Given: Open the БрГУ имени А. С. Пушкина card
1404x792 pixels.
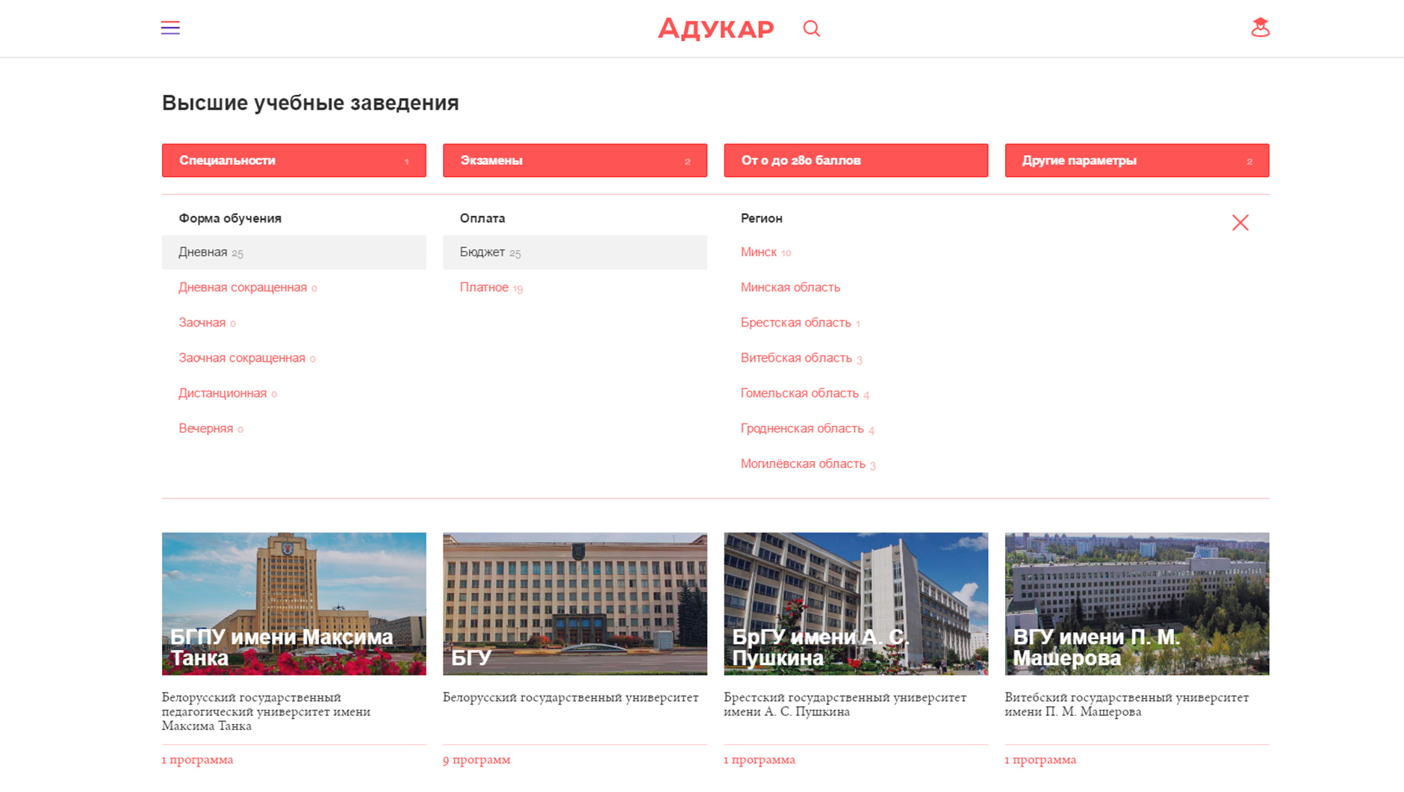Looking at the screenshot, I should pos(856,604).
